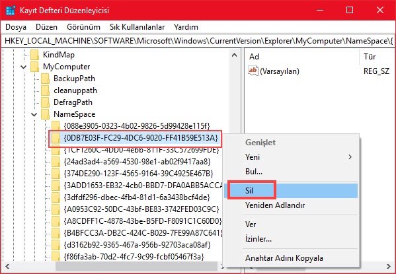This screenshot has height=274, width=396.
Task: Click folder icon of {A0953C92-50DC-43bf-BE83-3742FED03C9C}
Action: point(56,209)
